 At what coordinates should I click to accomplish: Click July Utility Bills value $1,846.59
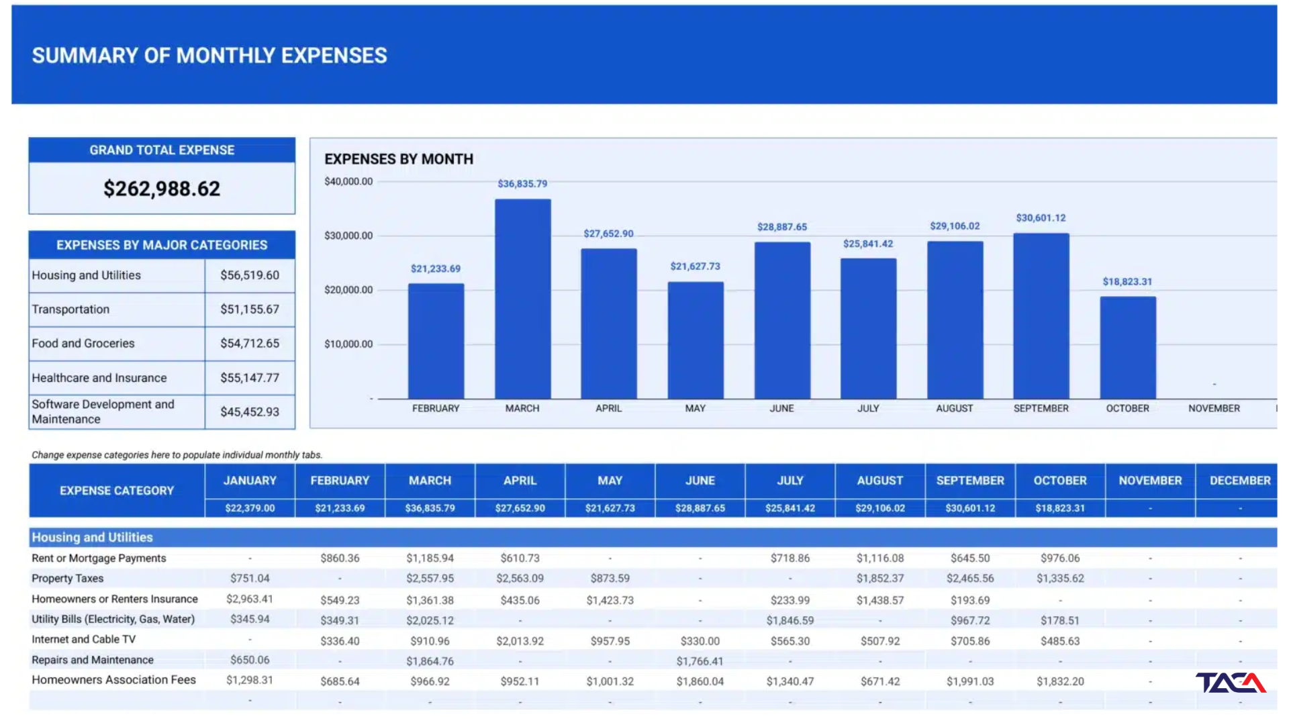(x=790, y=620)
